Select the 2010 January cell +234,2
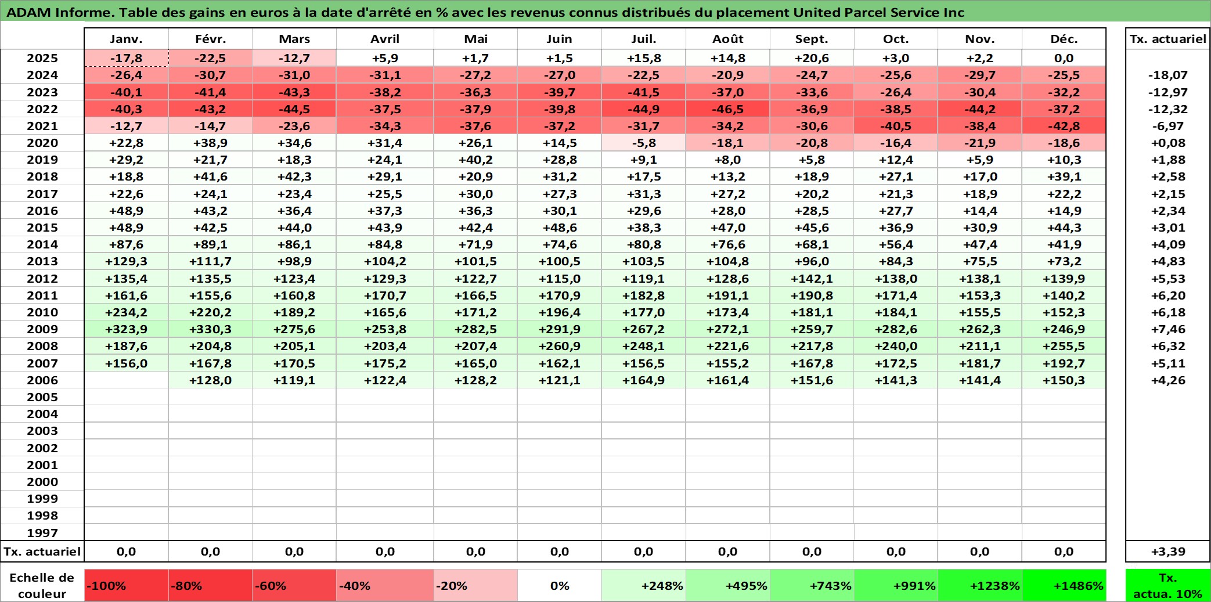The height and width of the screenshot is (602, 1211). click(x=127, y=312)
